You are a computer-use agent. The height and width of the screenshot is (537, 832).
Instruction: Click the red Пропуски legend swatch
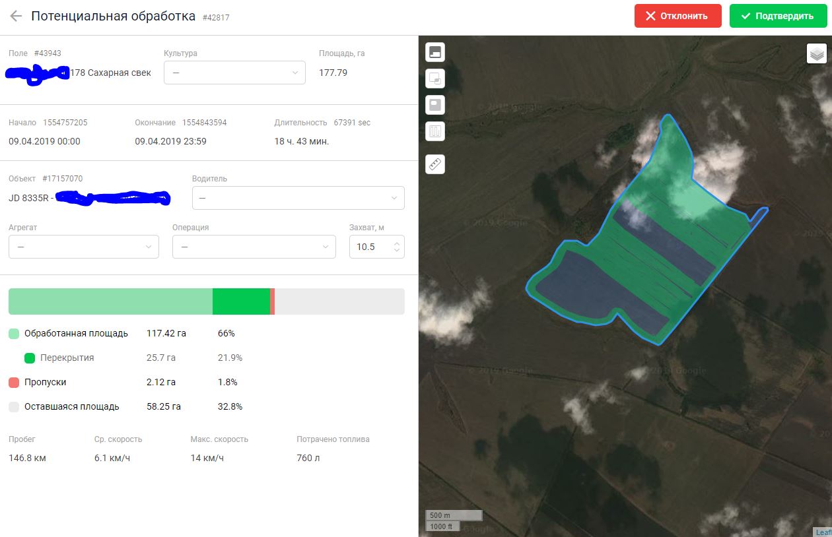[x=14, y=383]
